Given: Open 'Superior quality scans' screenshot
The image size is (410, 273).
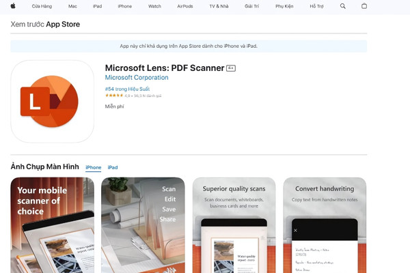Looking at the screenshot, I should (234, 225).
